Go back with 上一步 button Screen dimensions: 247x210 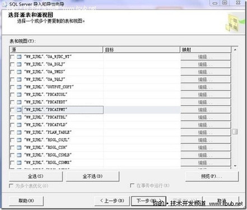[112, 201]
